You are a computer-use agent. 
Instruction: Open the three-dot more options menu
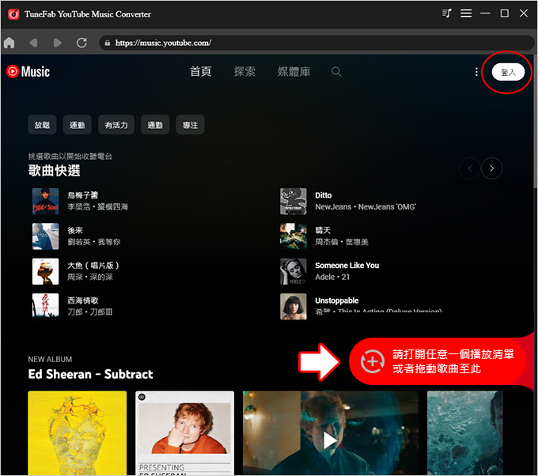(476, 72)
